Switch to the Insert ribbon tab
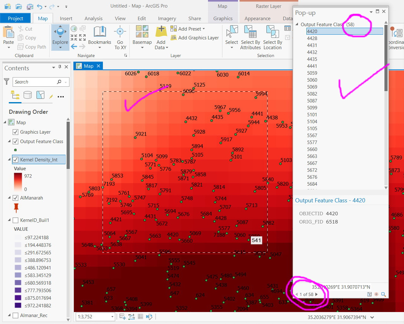The image size is (404, 324). click(66, 18)
